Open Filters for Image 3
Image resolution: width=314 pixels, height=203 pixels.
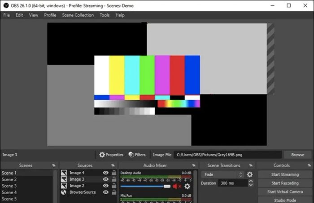coord(137,155)
